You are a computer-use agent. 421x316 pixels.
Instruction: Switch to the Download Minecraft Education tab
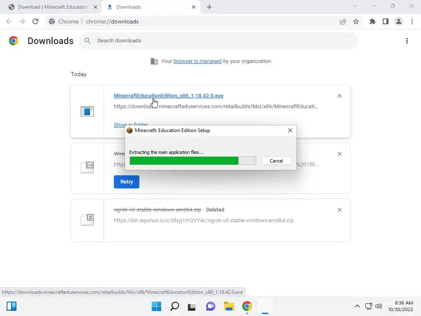tap(53, 7)
